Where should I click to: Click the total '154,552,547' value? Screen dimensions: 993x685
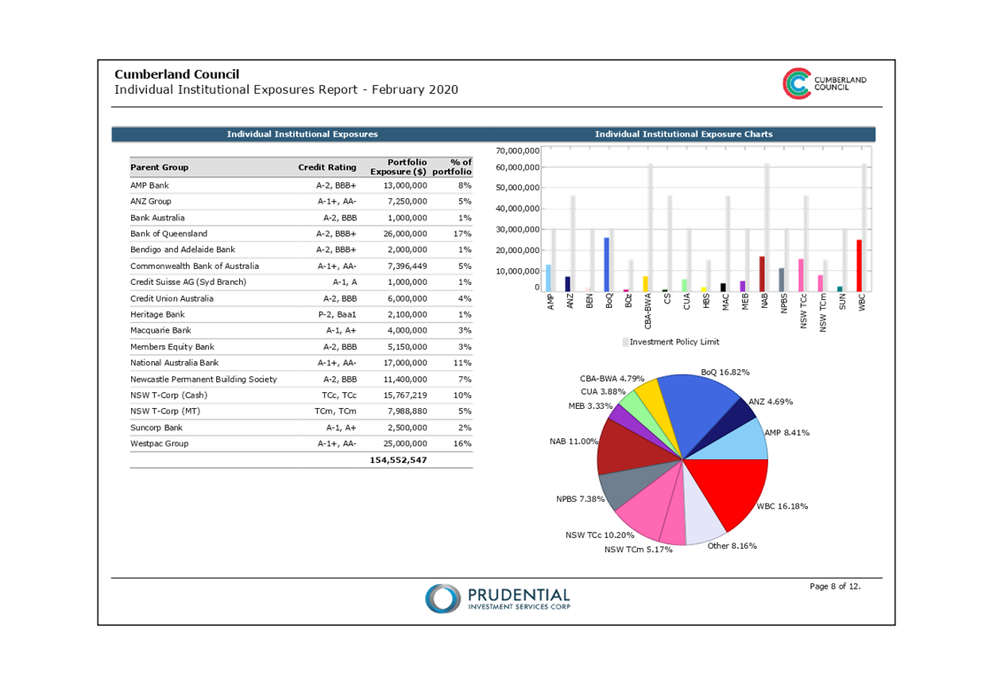coord(399,460)
